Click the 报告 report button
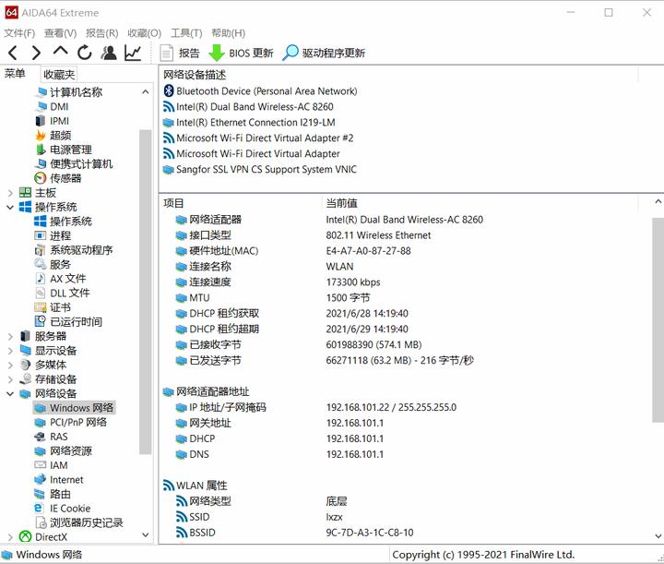The height and width of the screenshot is (564, 664). tap(180, 53)
